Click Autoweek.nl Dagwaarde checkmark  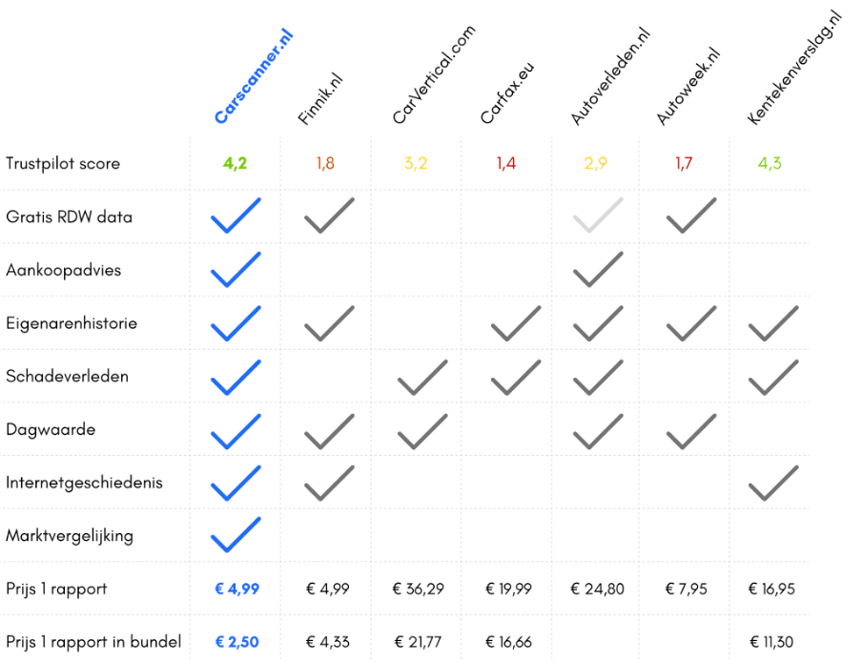[690, 430]
